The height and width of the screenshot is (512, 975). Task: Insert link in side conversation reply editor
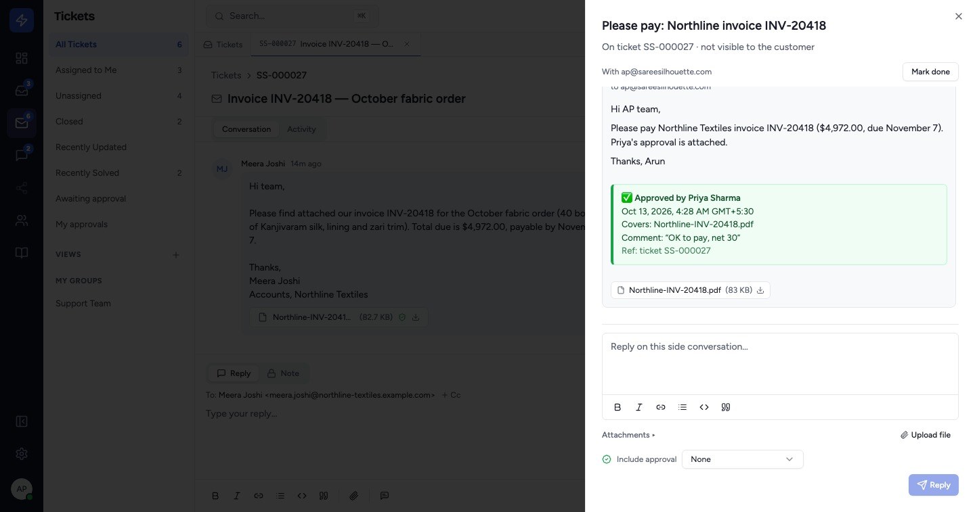click(661, 407)
